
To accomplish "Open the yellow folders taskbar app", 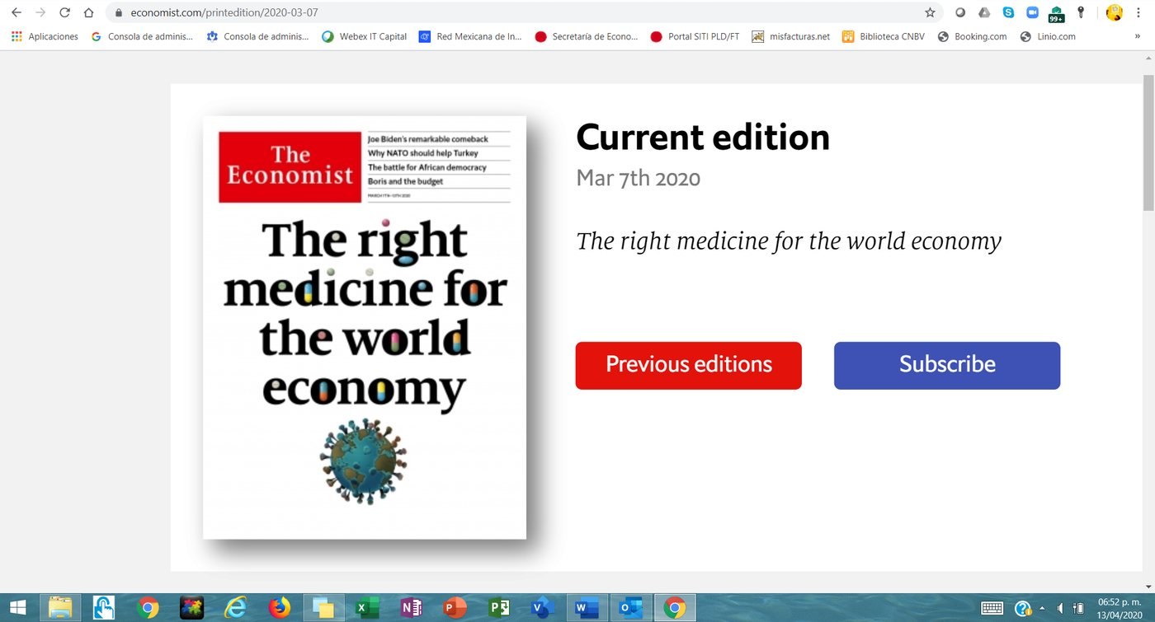I will click(323, 608).
